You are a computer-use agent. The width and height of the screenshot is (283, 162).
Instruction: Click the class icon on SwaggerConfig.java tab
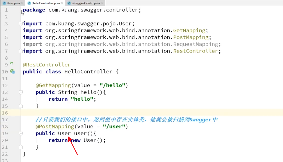pyautogui.click(x=69, y=3)
